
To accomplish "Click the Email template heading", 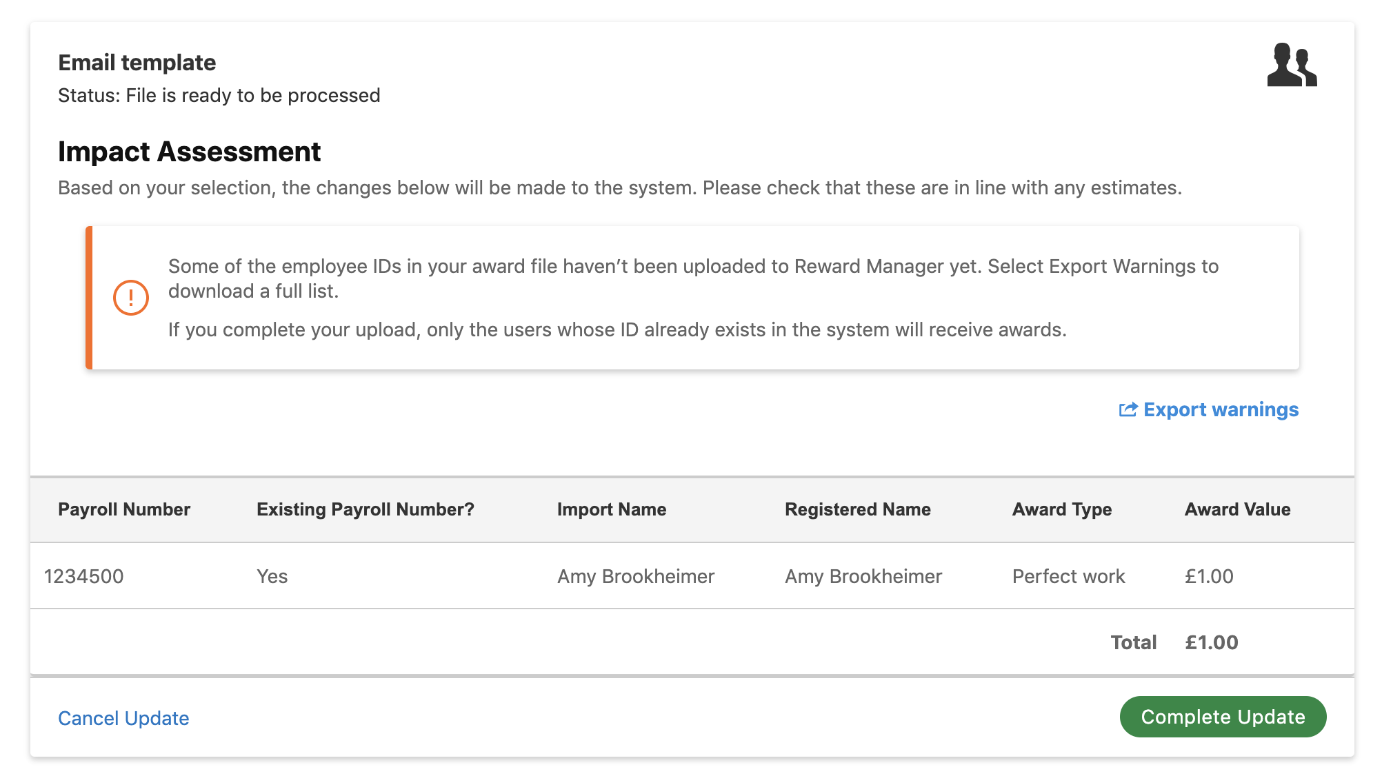I will (x=137, y=63).
